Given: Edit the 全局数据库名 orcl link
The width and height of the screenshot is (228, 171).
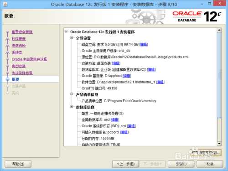Looking at the screenshot, I should [115, 120].
